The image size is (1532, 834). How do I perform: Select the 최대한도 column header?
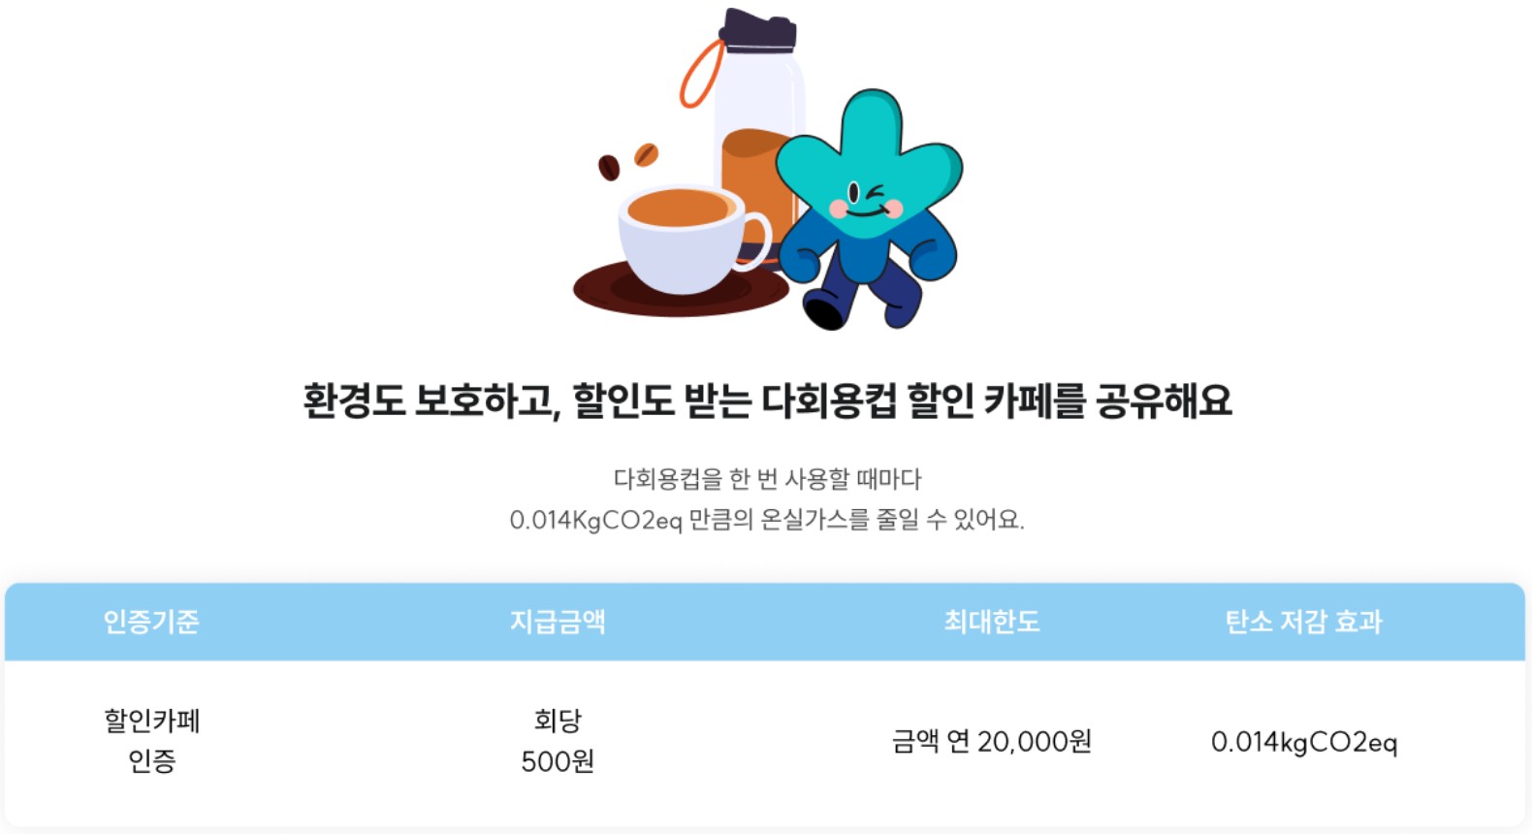[x=992, y=622]
